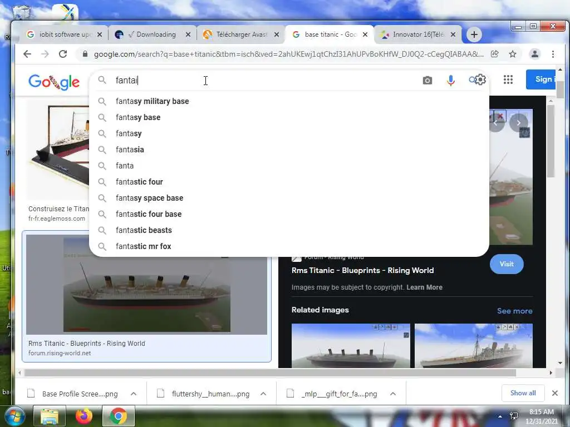The width and height of the screenshot is (570, 427).
Task: Open the Chrome profile avatar
Action: tap(535, 54)
